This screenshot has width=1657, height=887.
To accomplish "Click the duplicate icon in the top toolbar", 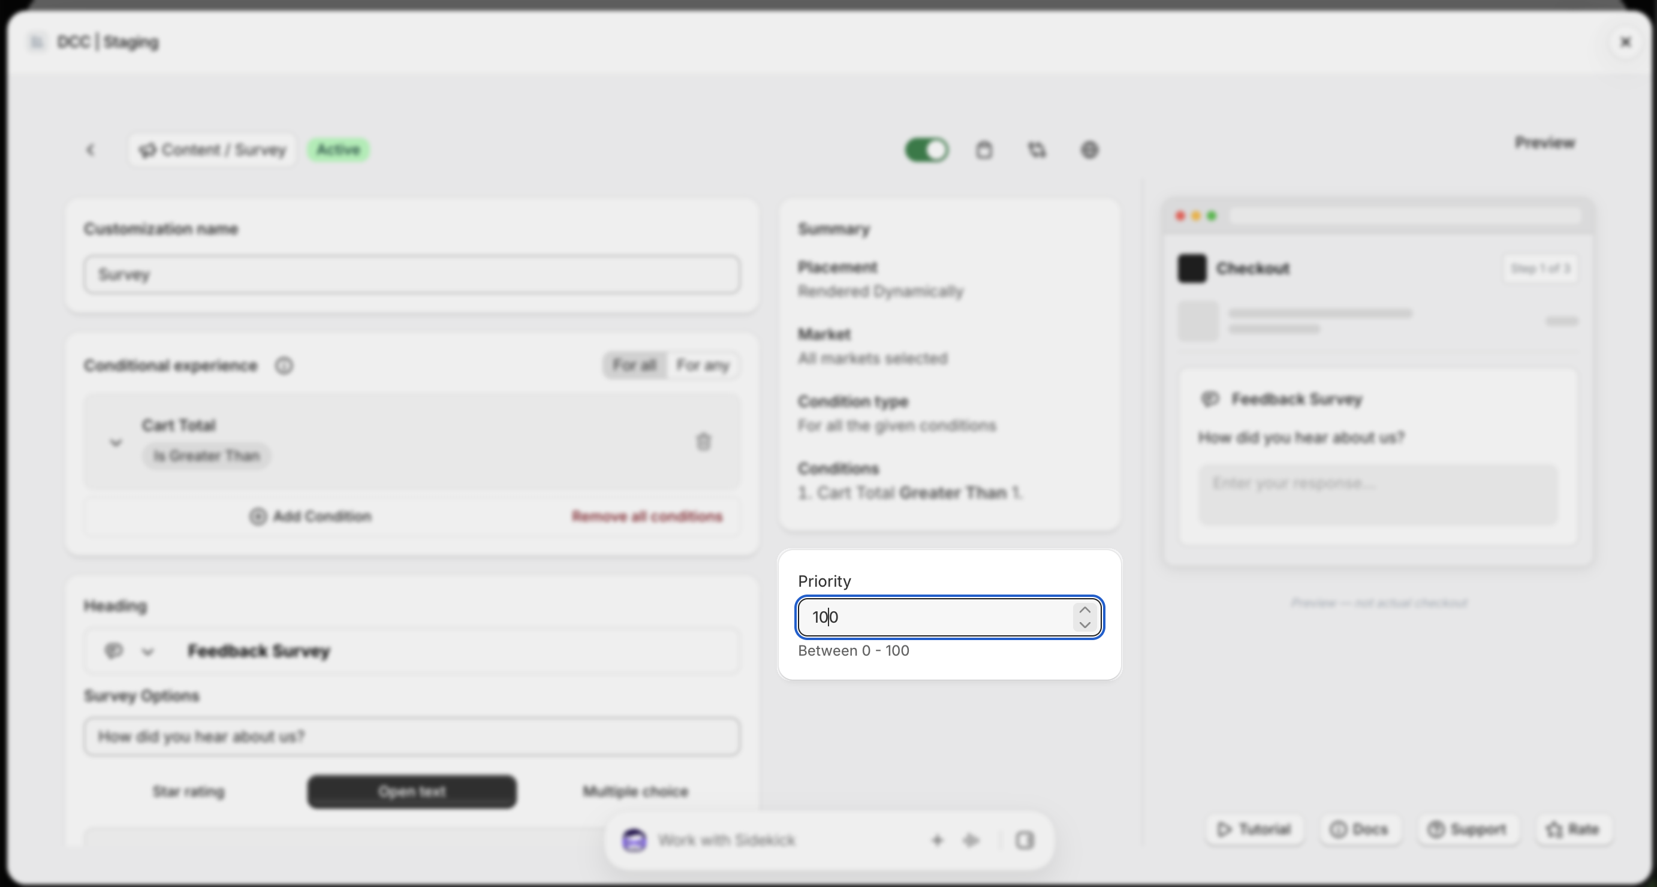I will pyautogui.click(x=1037, y=150).
